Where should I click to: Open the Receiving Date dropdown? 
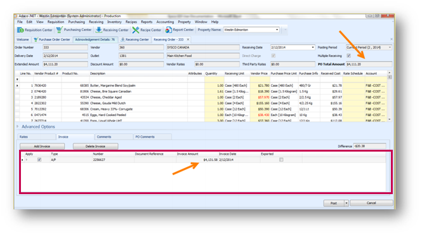click(313, 48)
